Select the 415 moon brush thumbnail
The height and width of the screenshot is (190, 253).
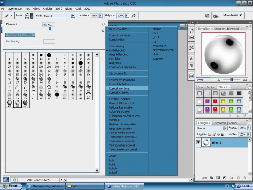[25, 104]
